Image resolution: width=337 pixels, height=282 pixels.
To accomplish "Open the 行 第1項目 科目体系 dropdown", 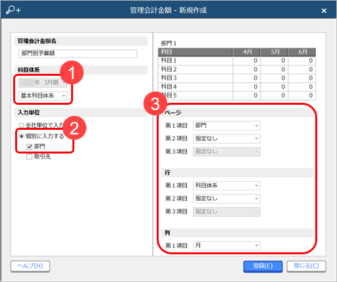I will [226, 186].
